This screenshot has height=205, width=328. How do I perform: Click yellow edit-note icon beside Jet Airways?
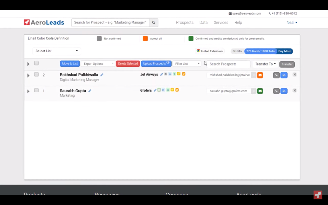(x=179, y=74)
